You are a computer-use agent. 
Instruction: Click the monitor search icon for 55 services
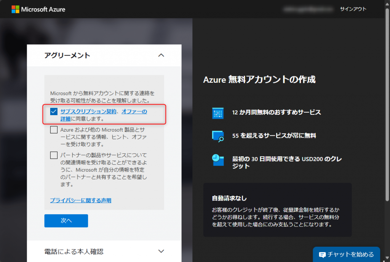coord(218,136)
